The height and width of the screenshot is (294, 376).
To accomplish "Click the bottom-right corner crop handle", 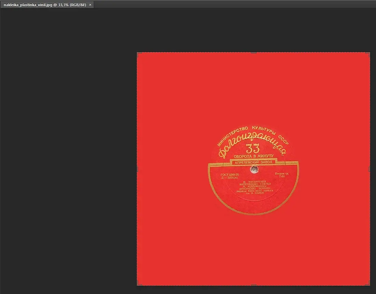I will [368, 284].
